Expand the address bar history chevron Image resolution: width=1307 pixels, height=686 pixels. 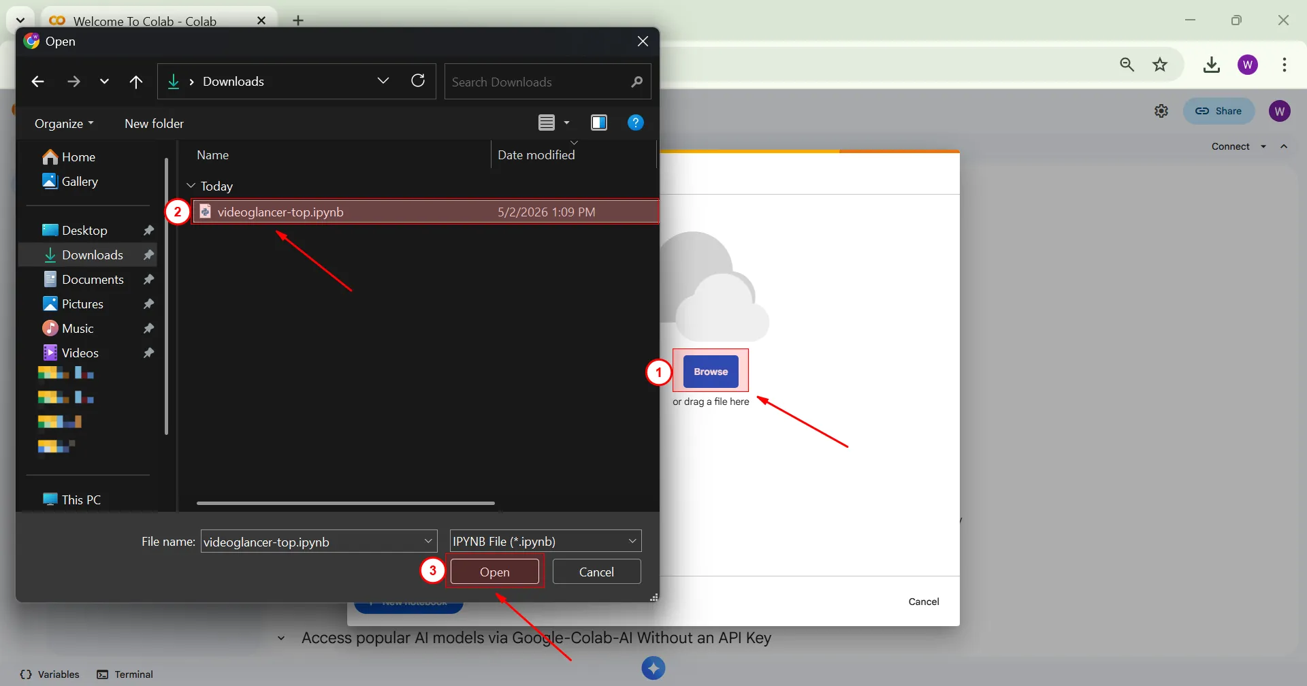click(383, 81)
